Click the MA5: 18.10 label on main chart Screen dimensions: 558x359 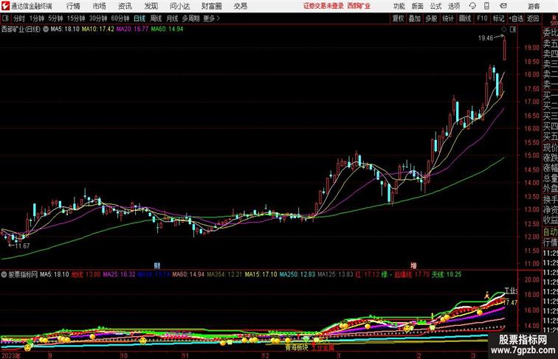65,29
